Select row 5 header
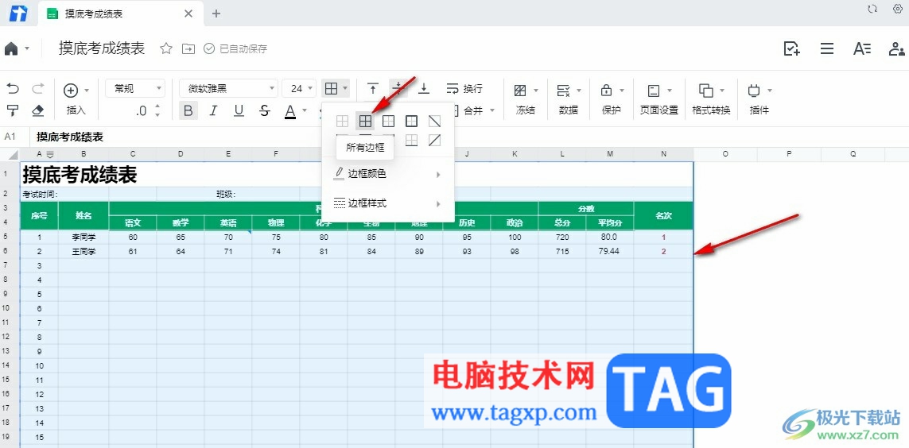This screenshot has width=909, height=448. click(6, 237)
